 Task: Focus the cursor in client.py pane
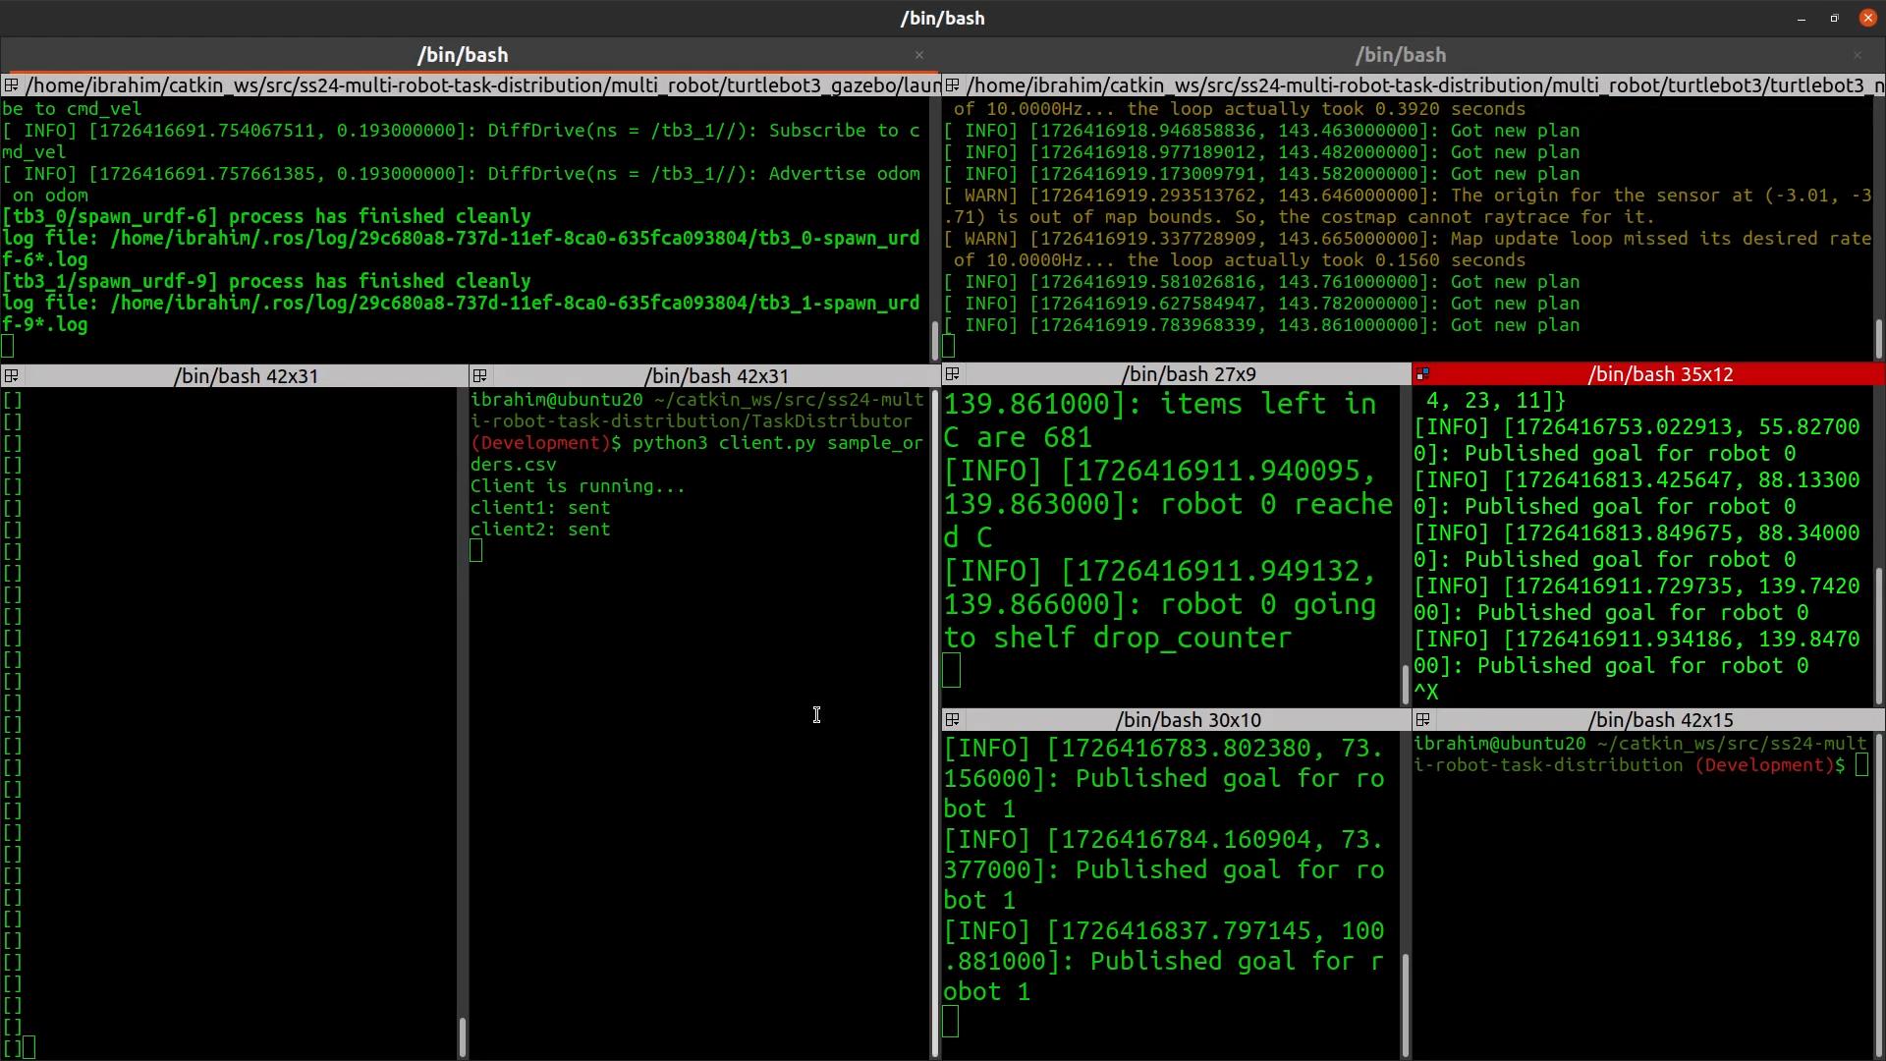476,551
